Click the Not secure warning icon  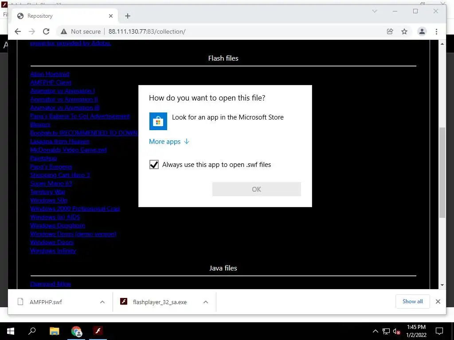click(64, 31)
